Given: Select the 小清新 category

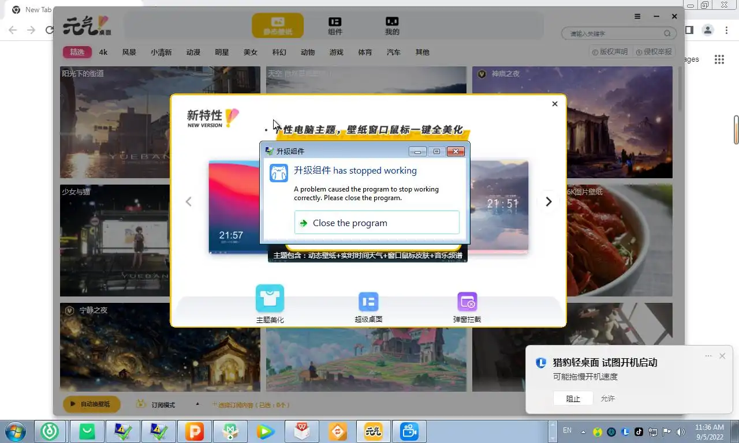Looking at the screenshot, I should (x=161, y=52).
